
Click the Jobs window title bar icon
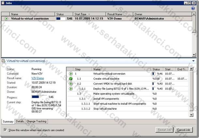coord(3,3)
